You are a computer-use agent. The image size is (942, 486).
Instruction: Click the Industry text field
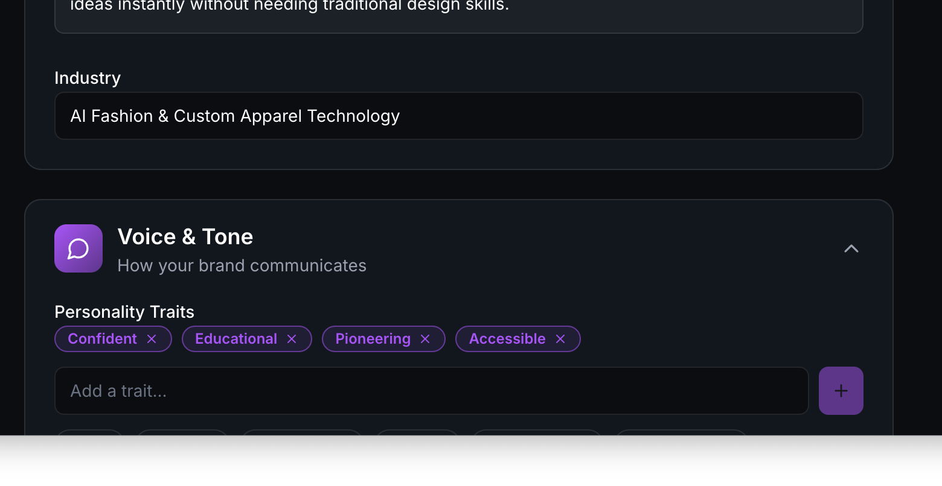point(458,116)
